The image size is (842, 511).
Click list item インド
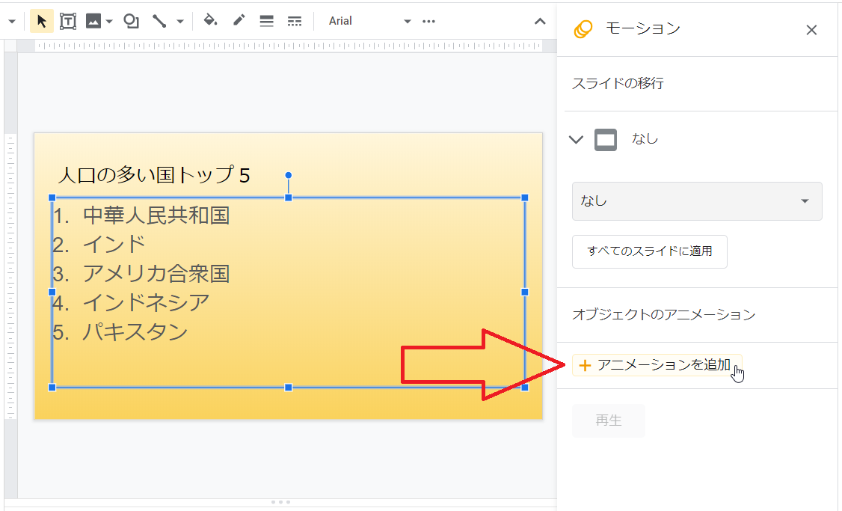coord(114,245)
